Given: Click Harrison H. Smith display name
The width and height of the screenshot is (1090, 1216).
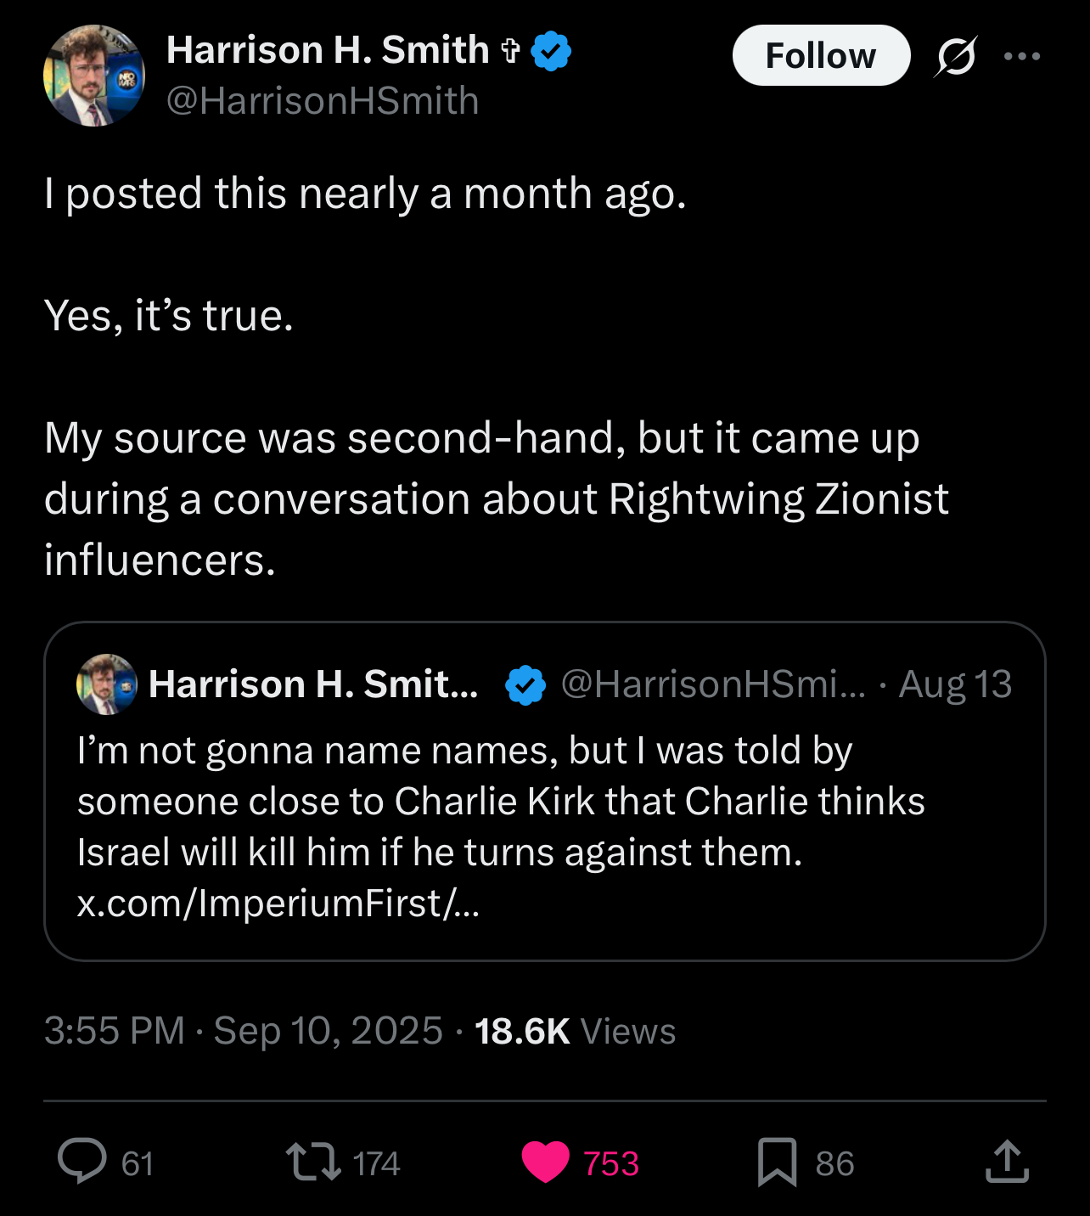Looking at the screenshot, I should point(328,51).
